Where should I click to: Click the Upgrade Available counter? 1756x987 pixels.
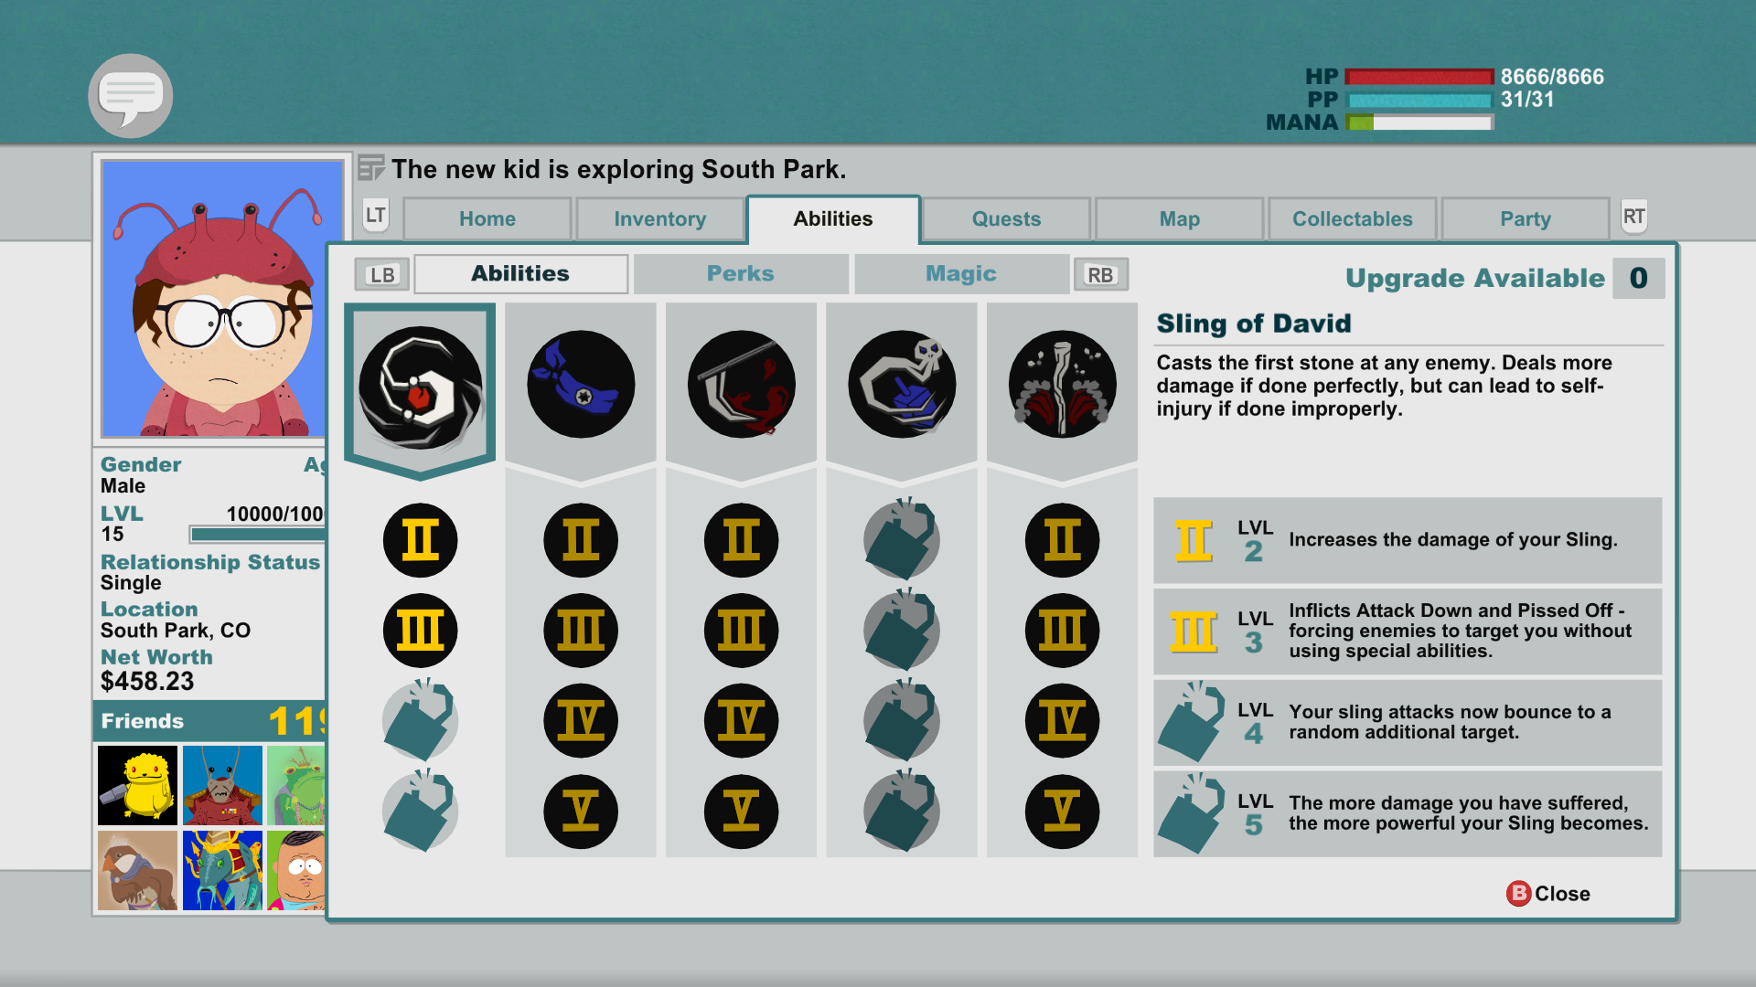click(1638, 278)
